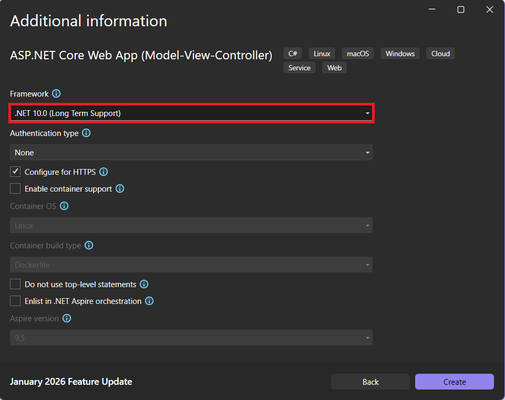Screen dimensions: 505x400
Task: Show info for top-level statements option
Action: pyautogui.click(x=144, y=284)
